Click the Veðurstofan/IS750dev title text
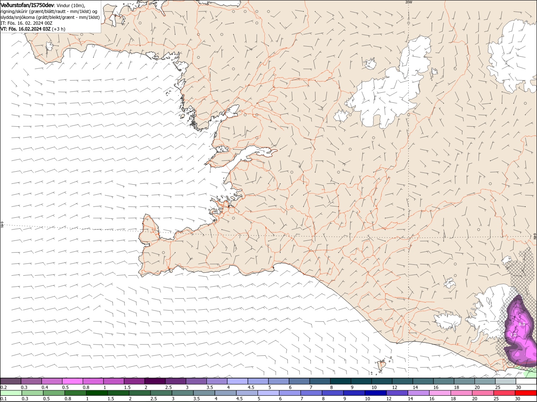The width and height of the screenshot is (537, 402). coord(27,5)
